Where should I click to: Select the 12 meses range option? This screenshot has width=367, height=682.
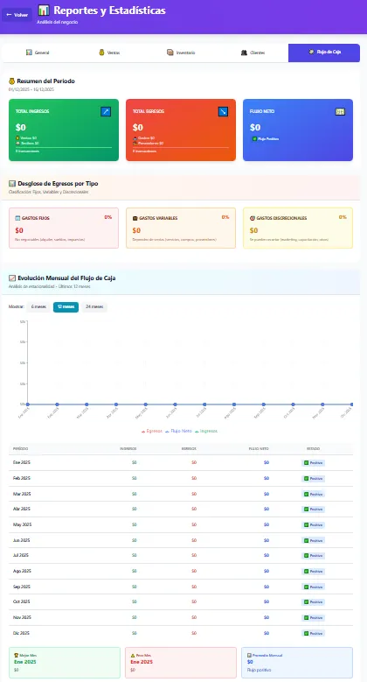point(66,306)
